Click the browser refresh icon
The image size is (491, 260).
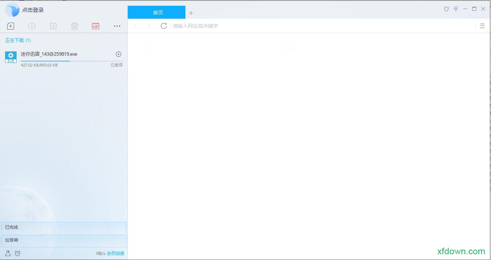[x=164, y=26]
